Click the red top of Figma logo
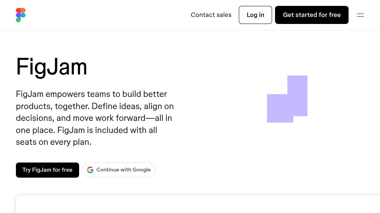The width and height of the screenshot is (380, 213). pos(21,10)
